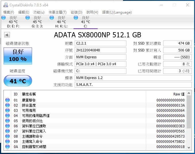Close the CrystalDiskInfo window

(188, 5)
